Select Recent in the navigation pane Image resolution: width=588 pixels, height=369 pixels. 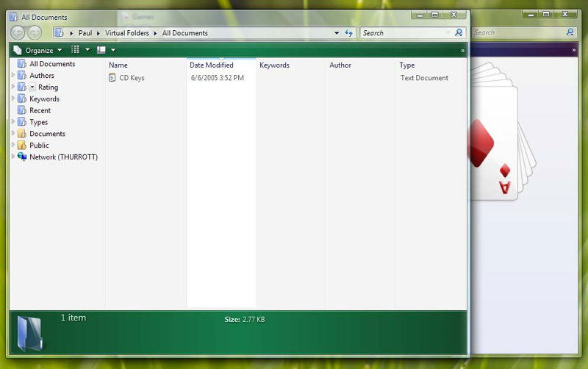(40, 110)
